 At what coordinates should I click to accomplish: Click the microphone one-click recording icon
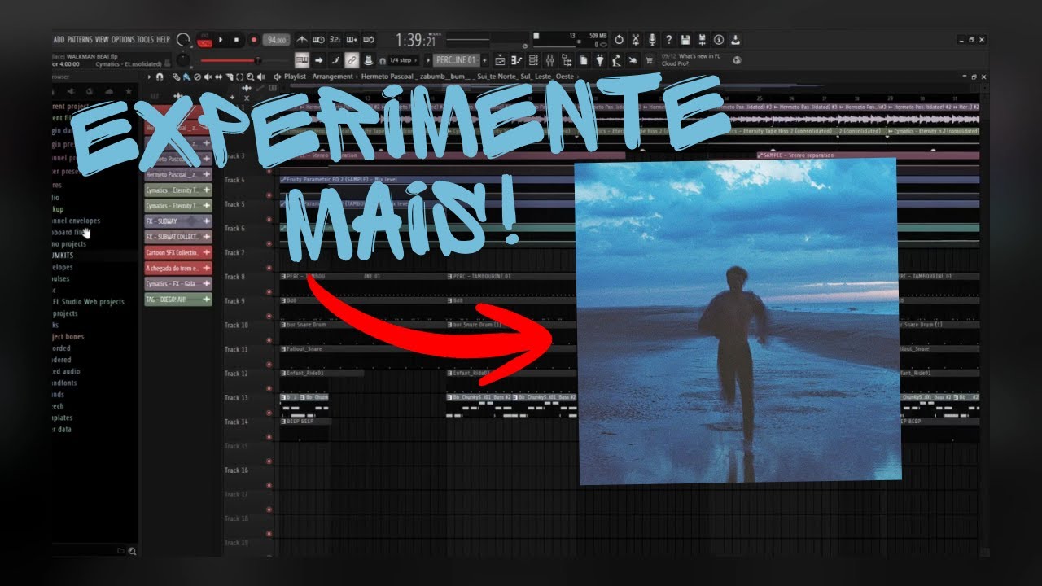pos(652,40)
